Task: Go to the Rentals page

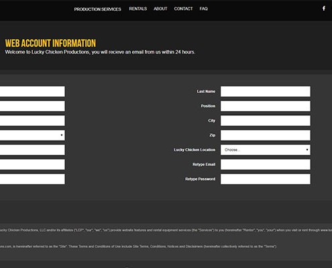Action: [x=138, y=9]
